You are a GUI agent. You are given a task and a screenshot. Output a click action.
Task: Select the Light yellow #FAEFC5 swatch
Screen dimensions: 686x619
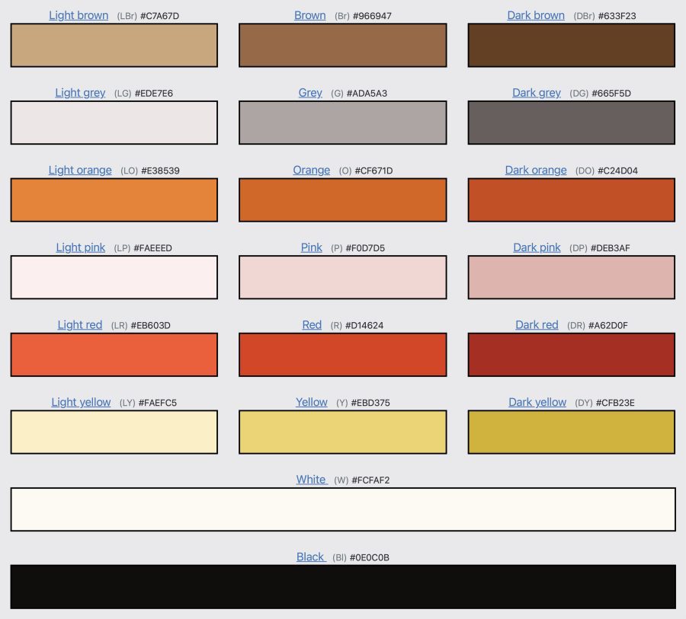click(114, 432)
